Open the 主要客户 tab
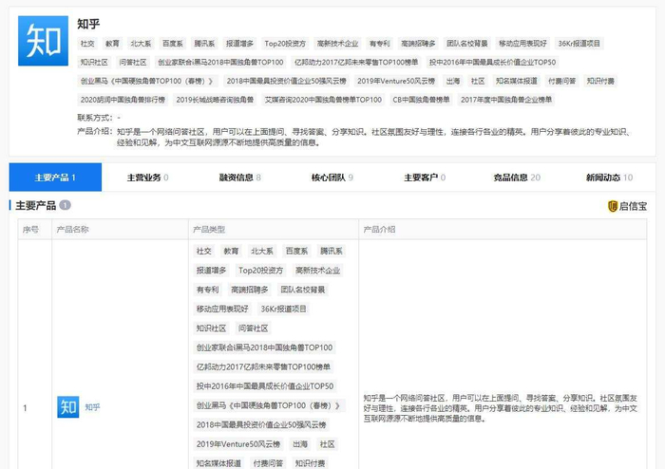Viewport: 665px width, 469px height. pos(425,178)
